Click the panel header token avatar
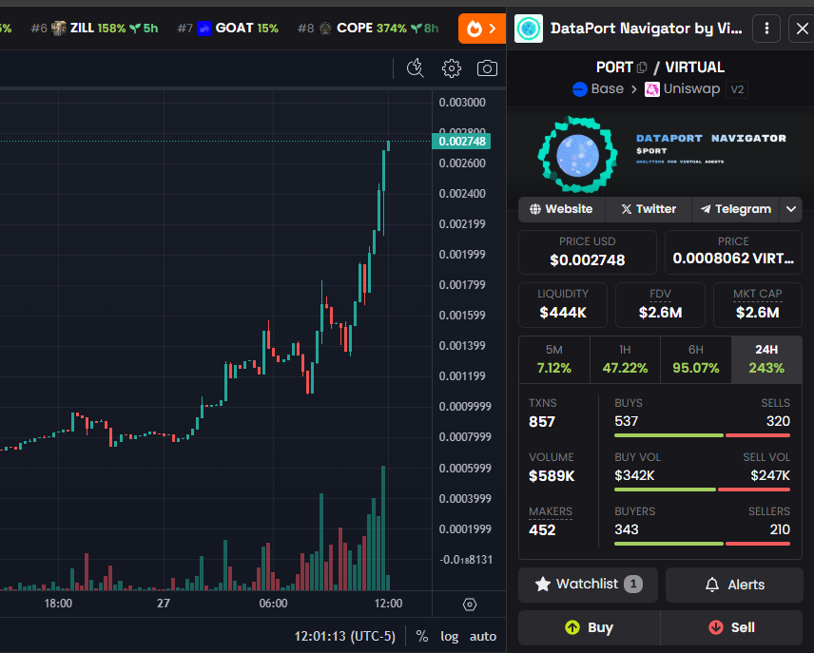Viewport: 814px width, 653px height. coord(529,29)
